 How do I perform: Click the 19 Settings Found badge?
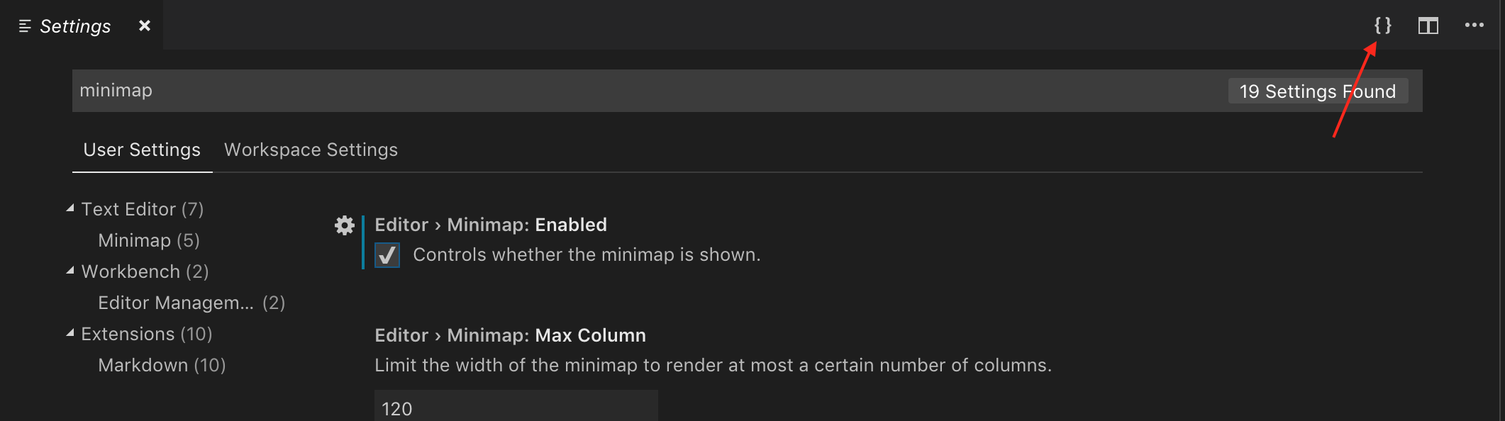coord(1318,91)
